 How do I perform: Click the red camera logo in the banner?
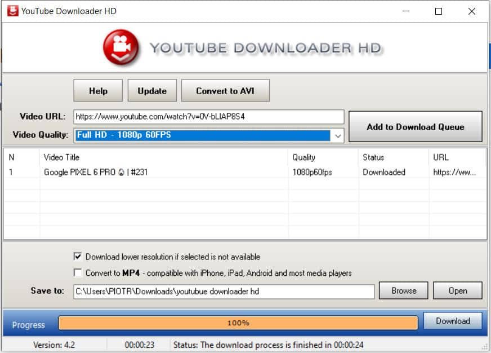[121, 47]
